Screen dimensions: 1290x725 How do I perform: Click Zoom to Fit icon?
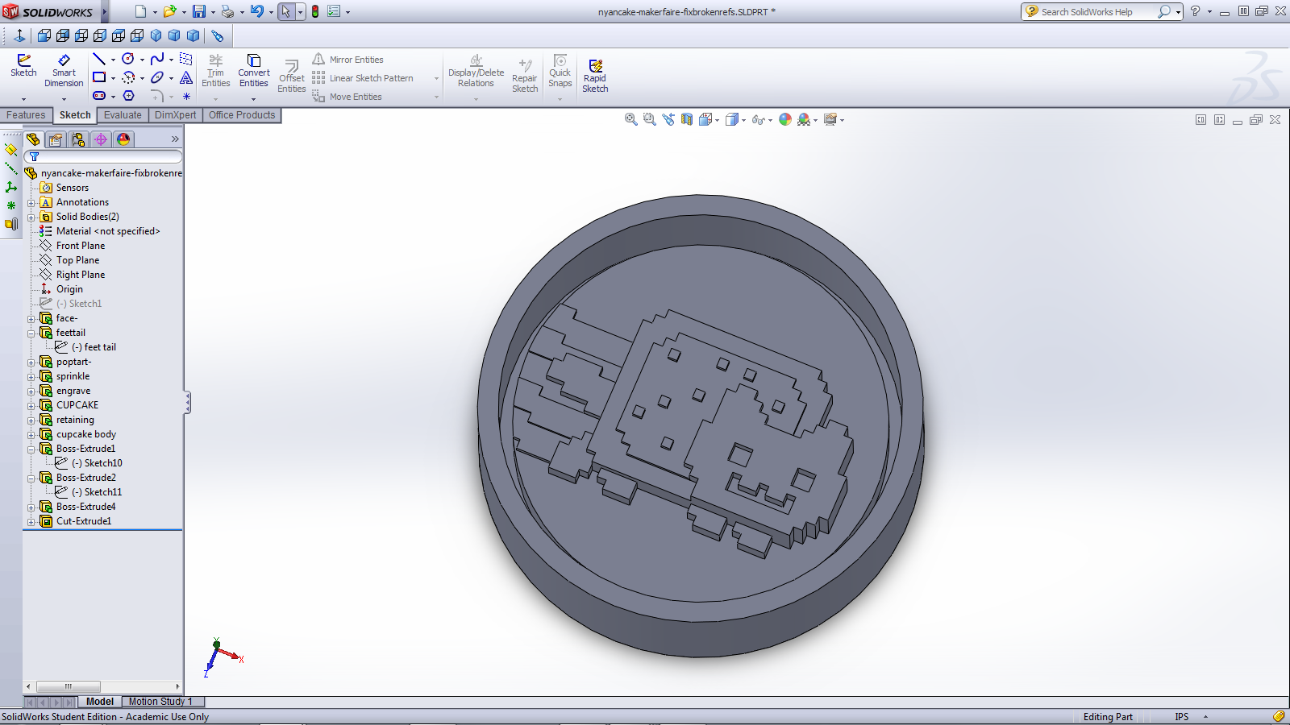(x=630, y=119)
